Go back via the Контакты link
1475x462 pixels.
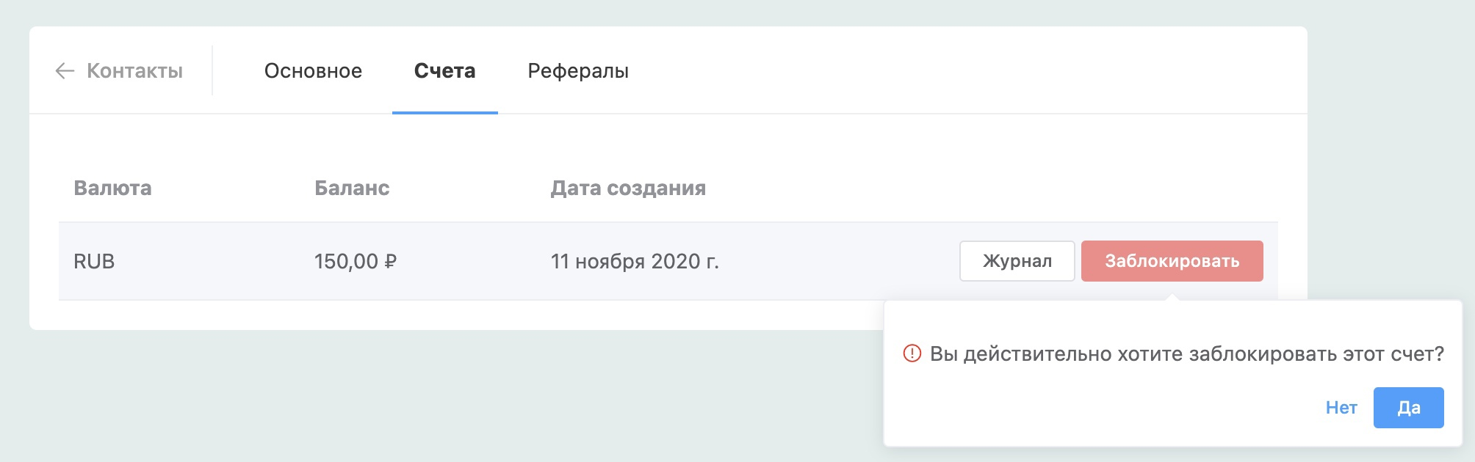click(134, 71)
